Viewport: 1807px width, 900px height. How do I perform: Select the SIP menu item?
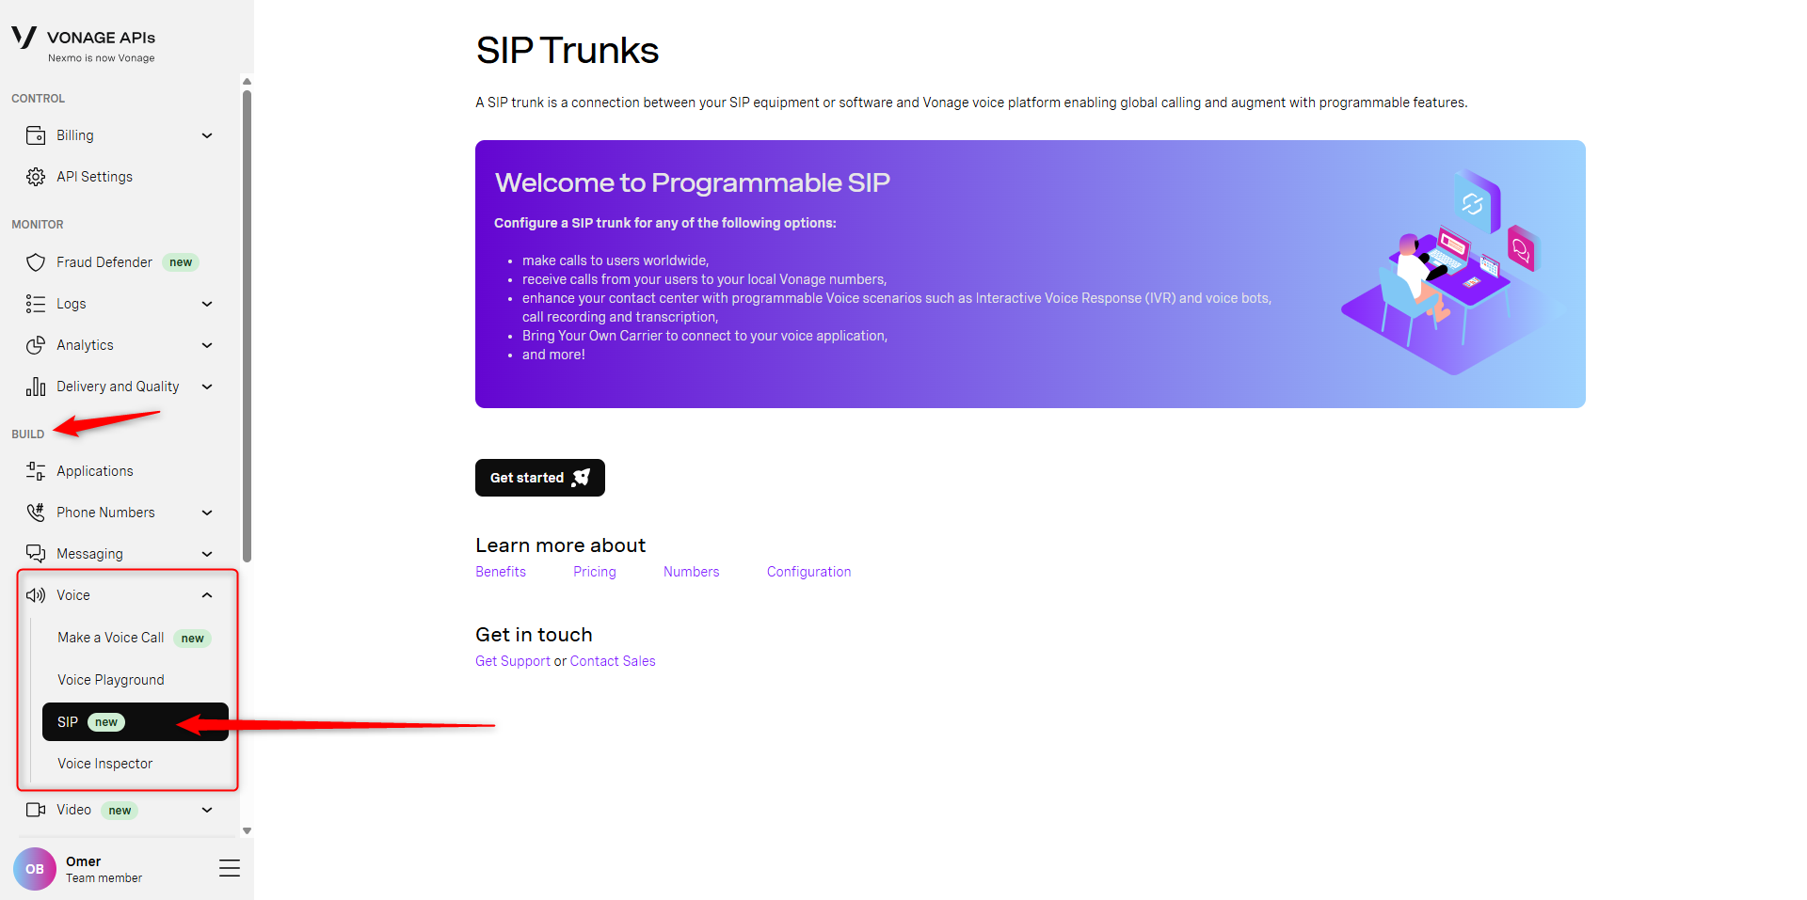tap(136, 722)
